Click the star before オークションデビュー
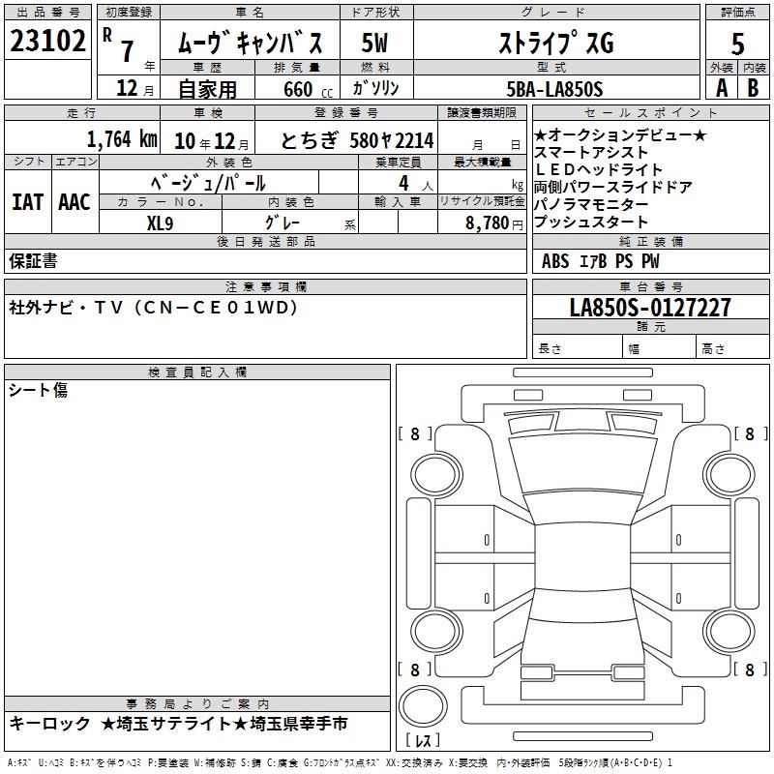Screen dimensions: 774x774 (x=540, y=134)
